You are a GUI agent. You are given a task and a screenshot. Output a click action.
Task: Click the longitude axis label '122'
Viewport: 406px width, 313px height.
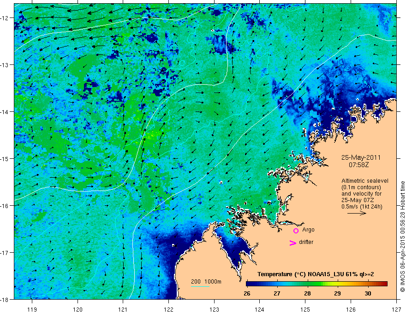click(x=168, y=309)
